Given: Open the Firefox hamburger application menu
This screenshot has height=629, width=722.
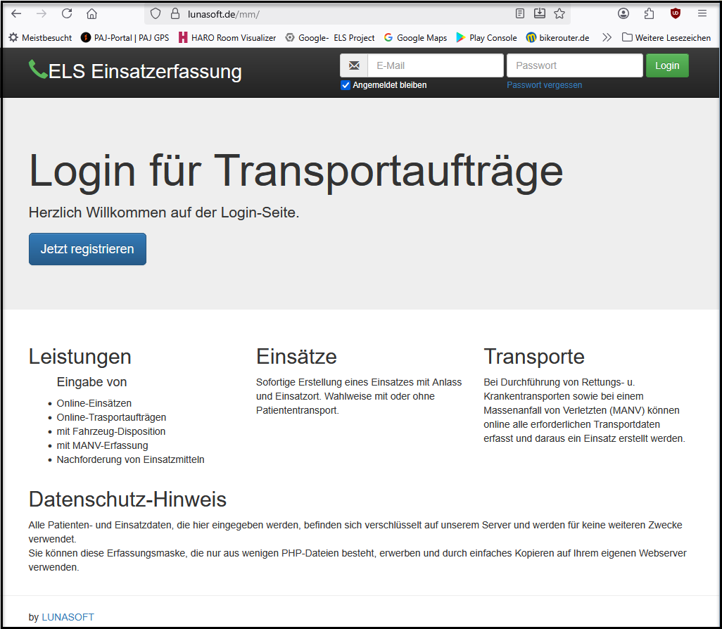Looking at the screenshot, I should 702,13.
